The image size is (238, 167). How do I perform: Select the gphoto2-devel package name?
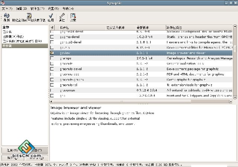pyautogui.click(x=71, y=42)
